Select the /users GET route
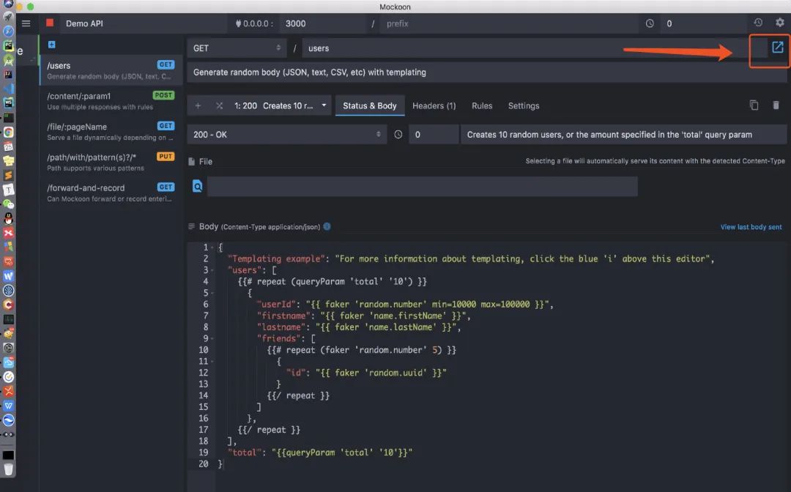The width and height of the screenshot is (791, 492). tap(111, 70)
